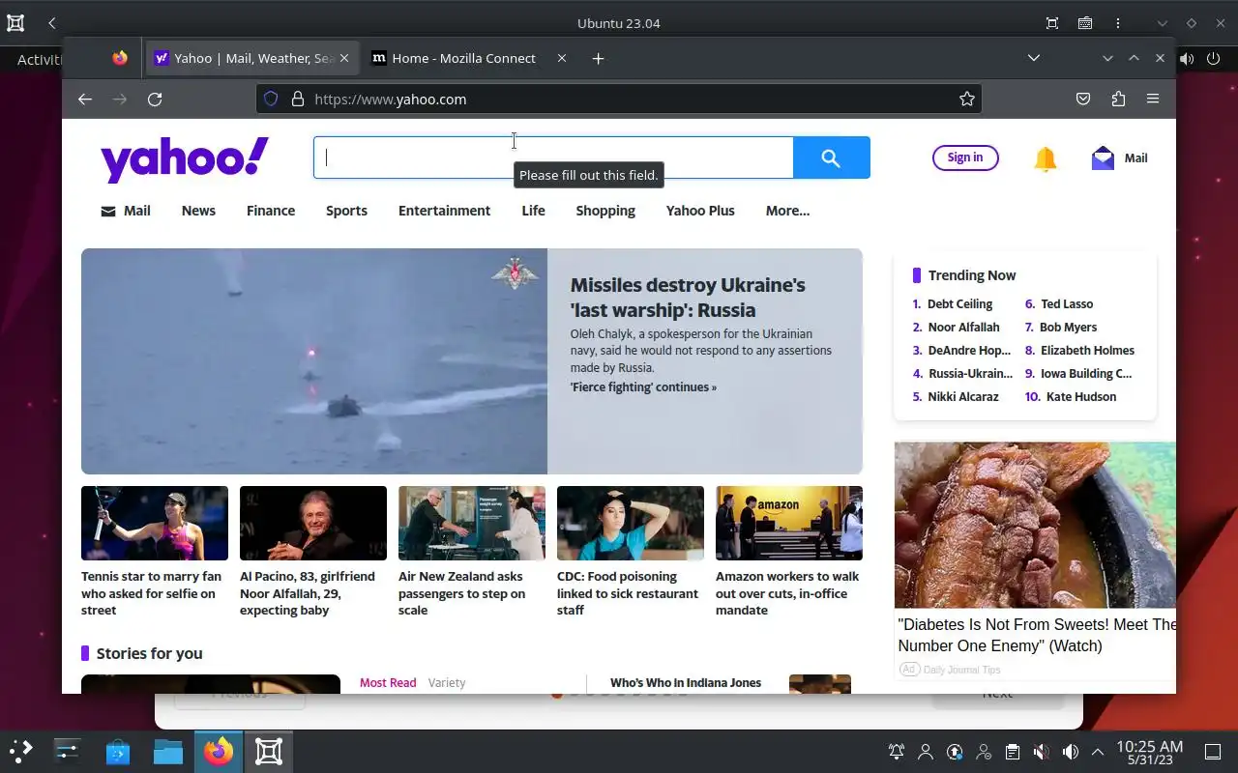Click the Yahoo search magnifier button
The height and width of the screenshot is (773, 1238).
click(831, 157)
